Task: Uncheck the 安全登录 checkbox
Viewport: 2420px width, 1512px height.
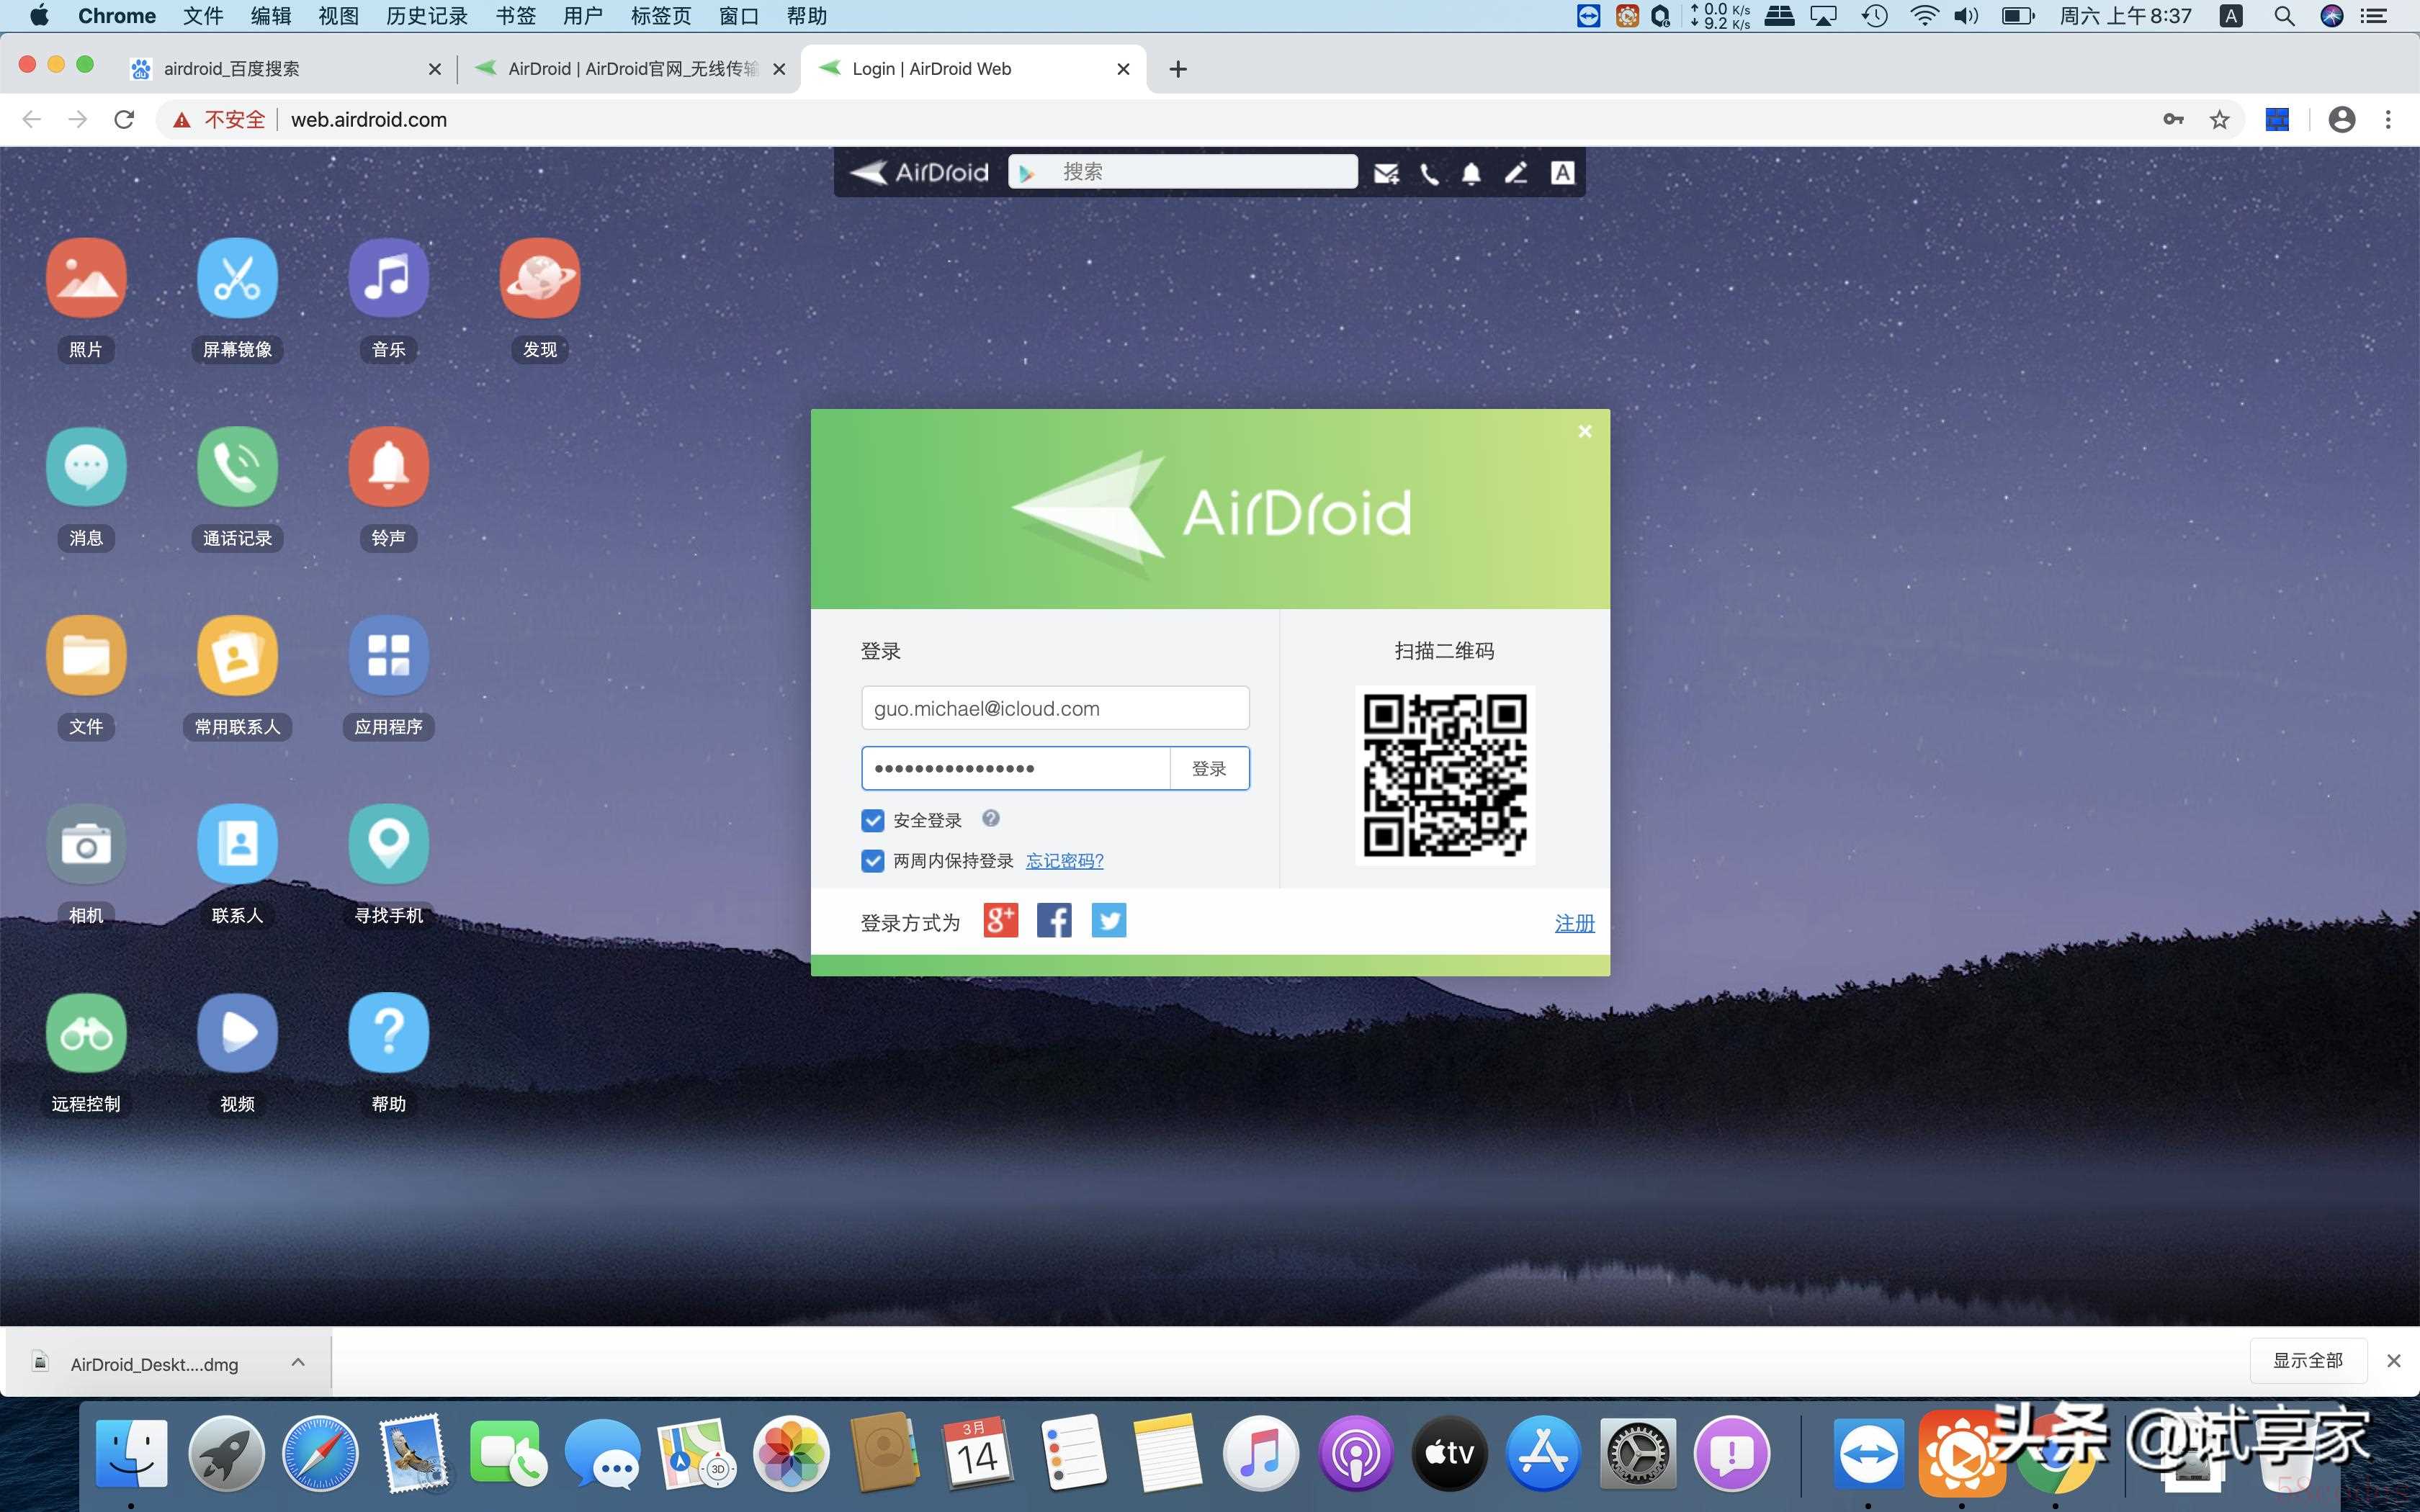Action: [872, 820]
